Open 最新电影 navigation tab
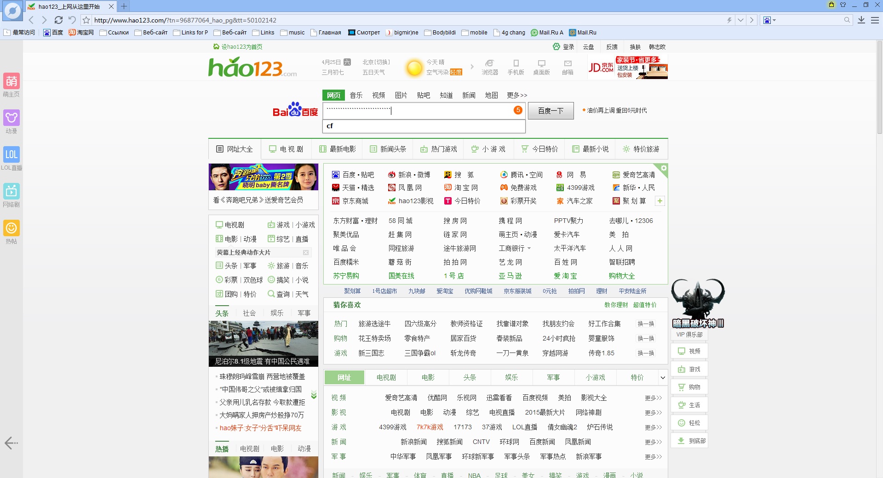Viewport: 883px width, 478px height. click(337, 149)
